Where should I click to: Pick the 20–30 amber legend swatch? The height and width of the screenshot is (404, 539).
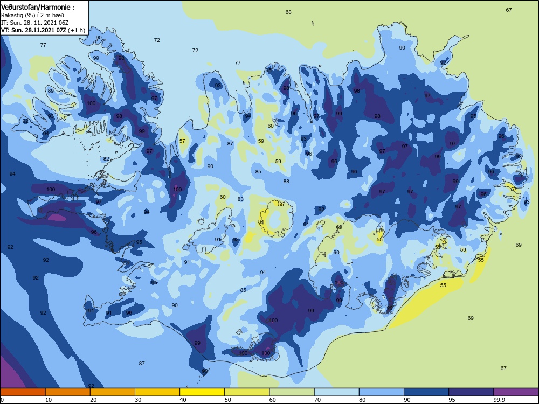[x=113, y=392]
